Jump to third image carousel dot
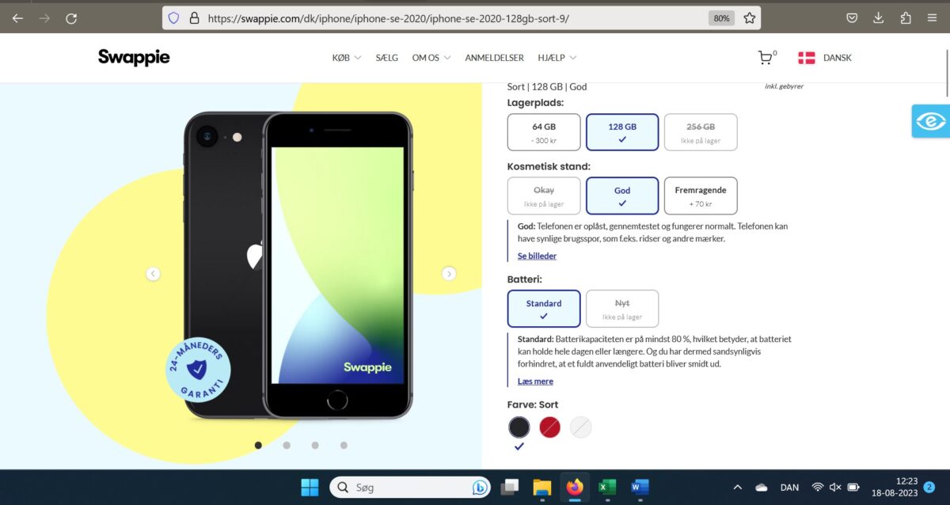 coord(315,446)
